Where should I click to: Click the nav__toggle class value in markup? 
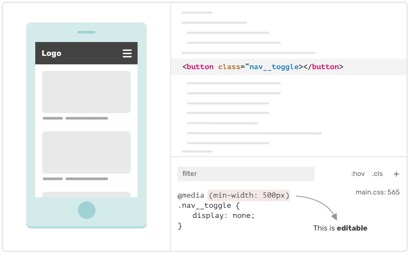point(274,67)
